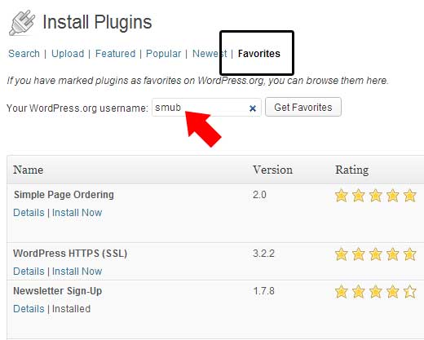
Task: Switch to the Upload tab
Action: point(68,54)
